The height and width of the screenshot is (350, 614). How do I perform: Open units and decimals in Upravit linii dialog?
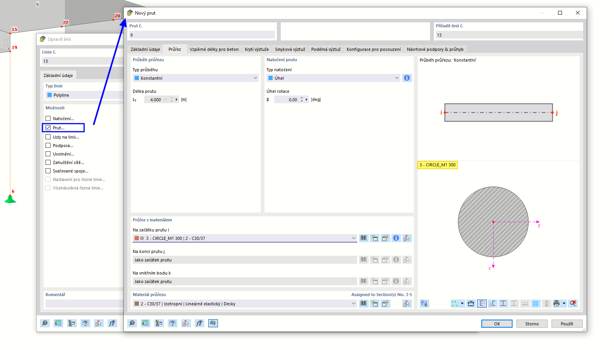tap(58, 323)
